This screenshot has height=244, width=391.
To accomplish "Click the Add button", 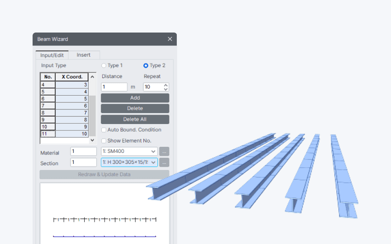I will coord(135,98).
